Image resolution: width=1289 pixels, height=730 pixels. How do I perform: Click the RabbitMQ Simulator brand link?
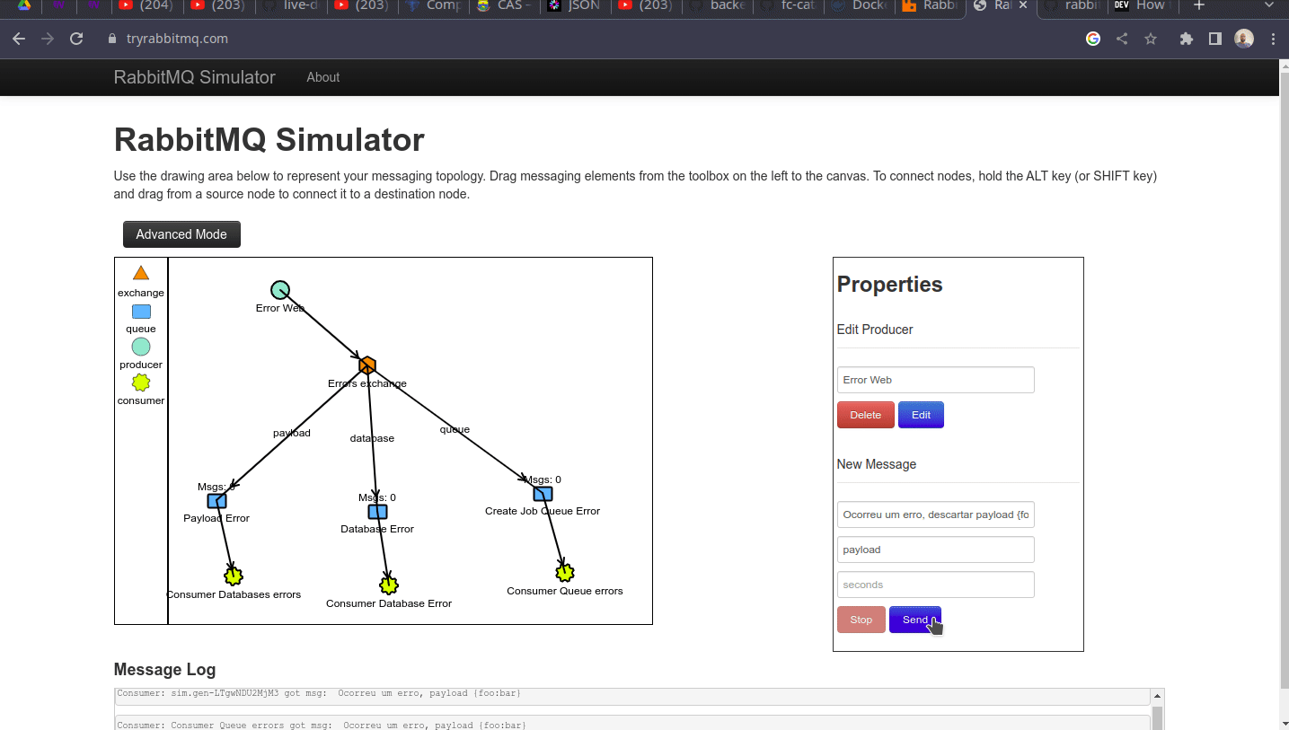195,77
